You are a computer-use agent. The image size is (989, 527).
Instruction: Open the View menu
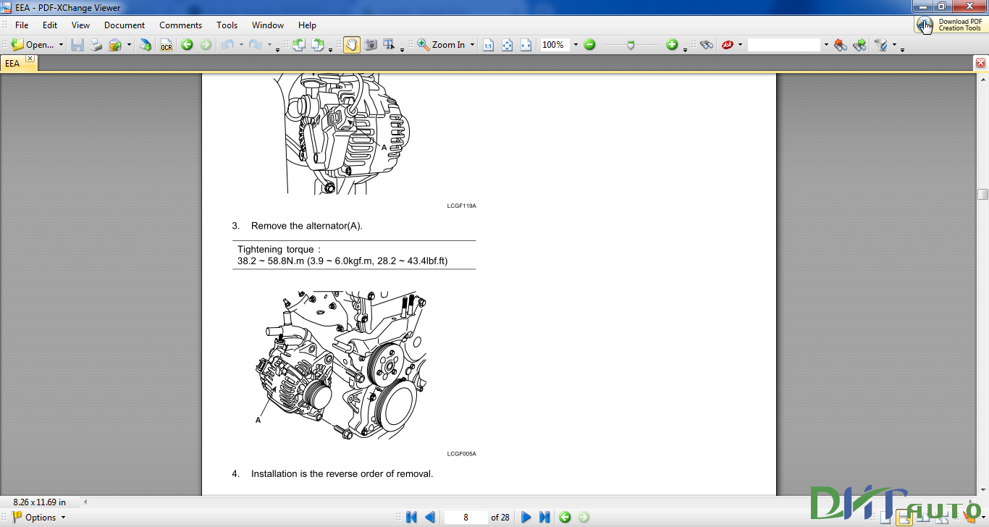[80, 25]
